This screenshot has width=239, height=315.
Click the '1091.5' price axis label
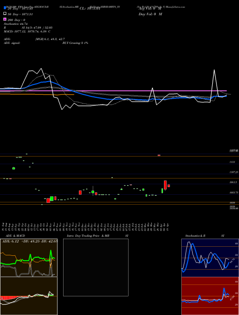(x=233, y=182)
